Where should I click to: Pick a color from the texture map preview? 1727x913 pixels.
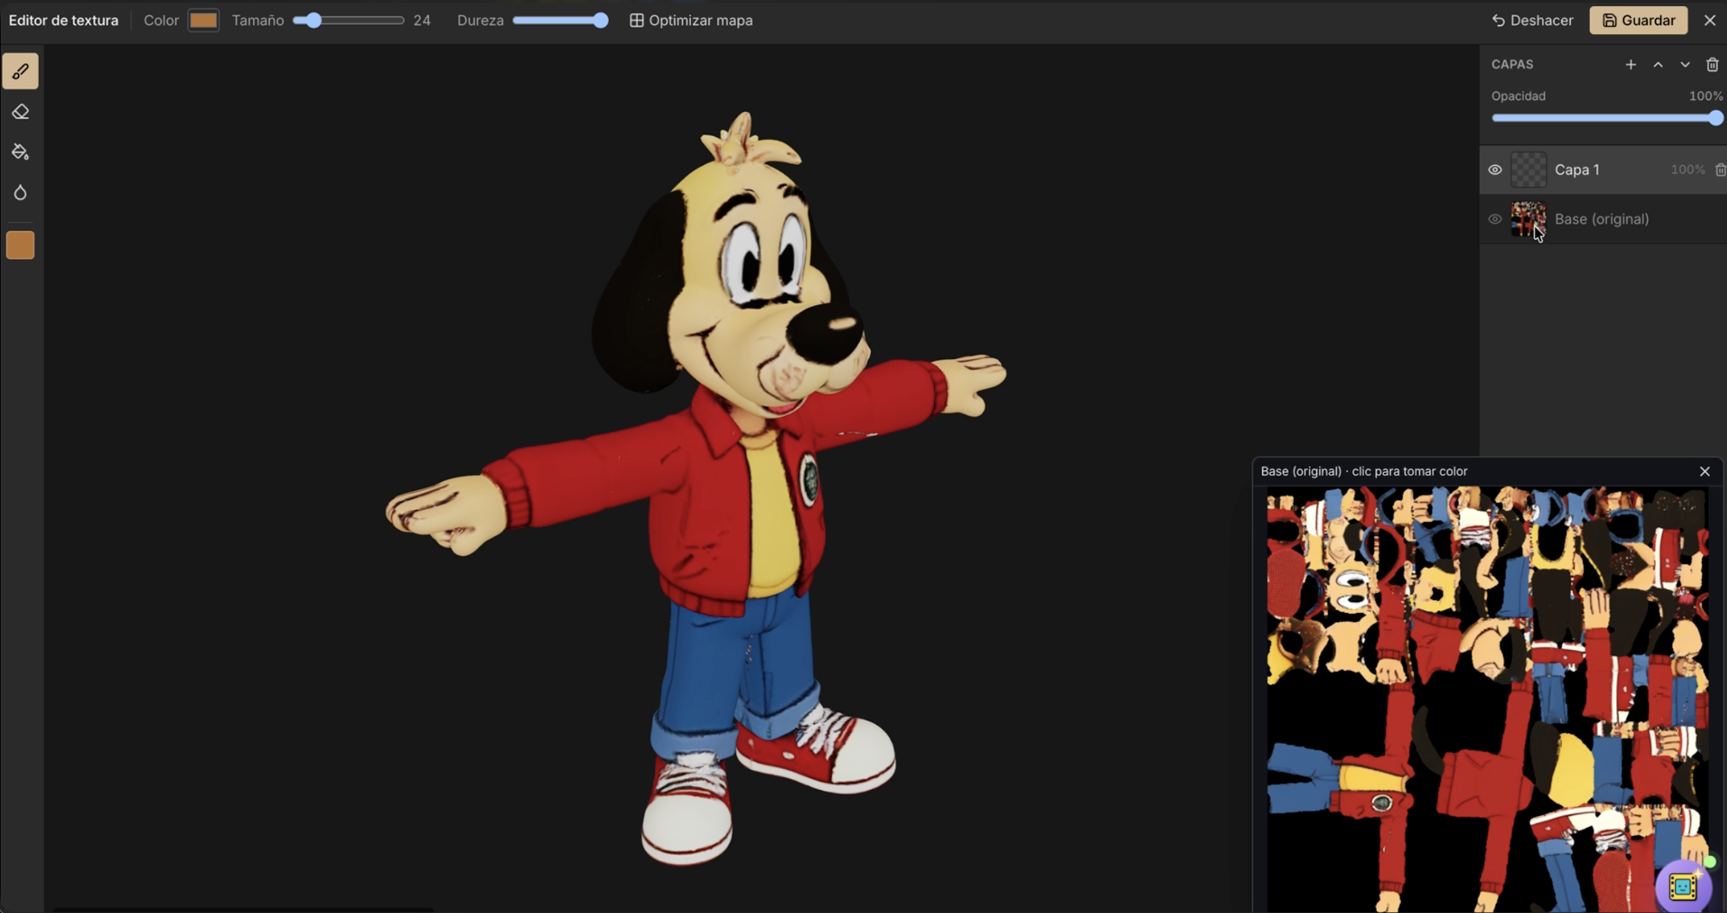tap(1487, 699)
